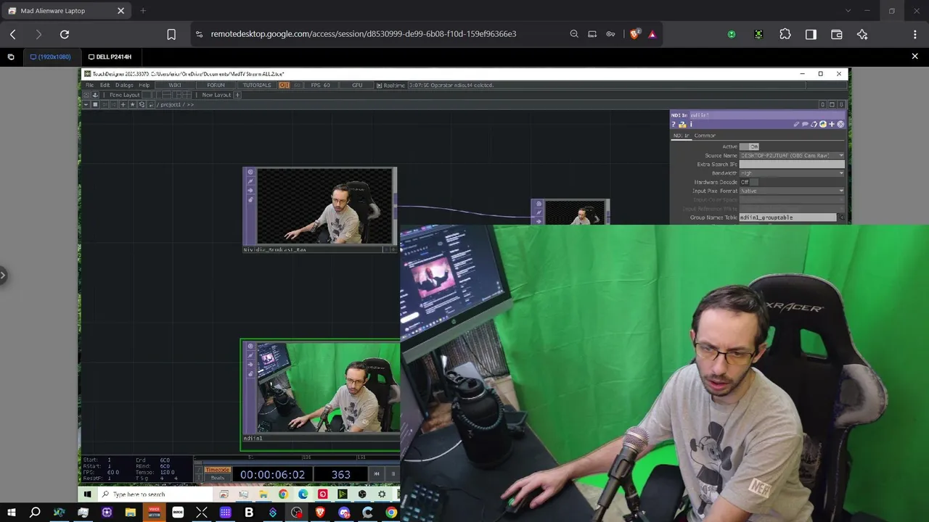The image size is (929, 522).
Task: Open the pane type dropdown arrow in path bar
Action: (x=86, y=104)
